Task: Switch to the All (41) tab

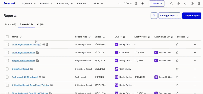Action: (x=40, y=24)
